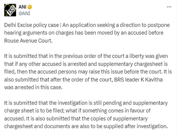Click the line starting "accused. It is also submitted"
Image resolution: width=177 pixels, height=132 pixels.
point(76,119)
